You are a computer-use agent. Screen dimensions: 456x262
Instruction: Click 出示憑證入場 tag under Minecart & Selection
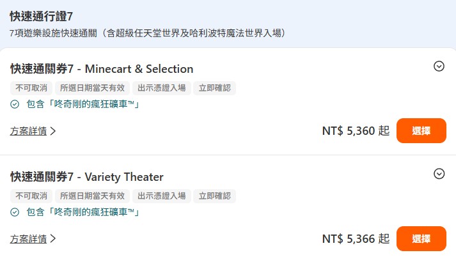161,88
